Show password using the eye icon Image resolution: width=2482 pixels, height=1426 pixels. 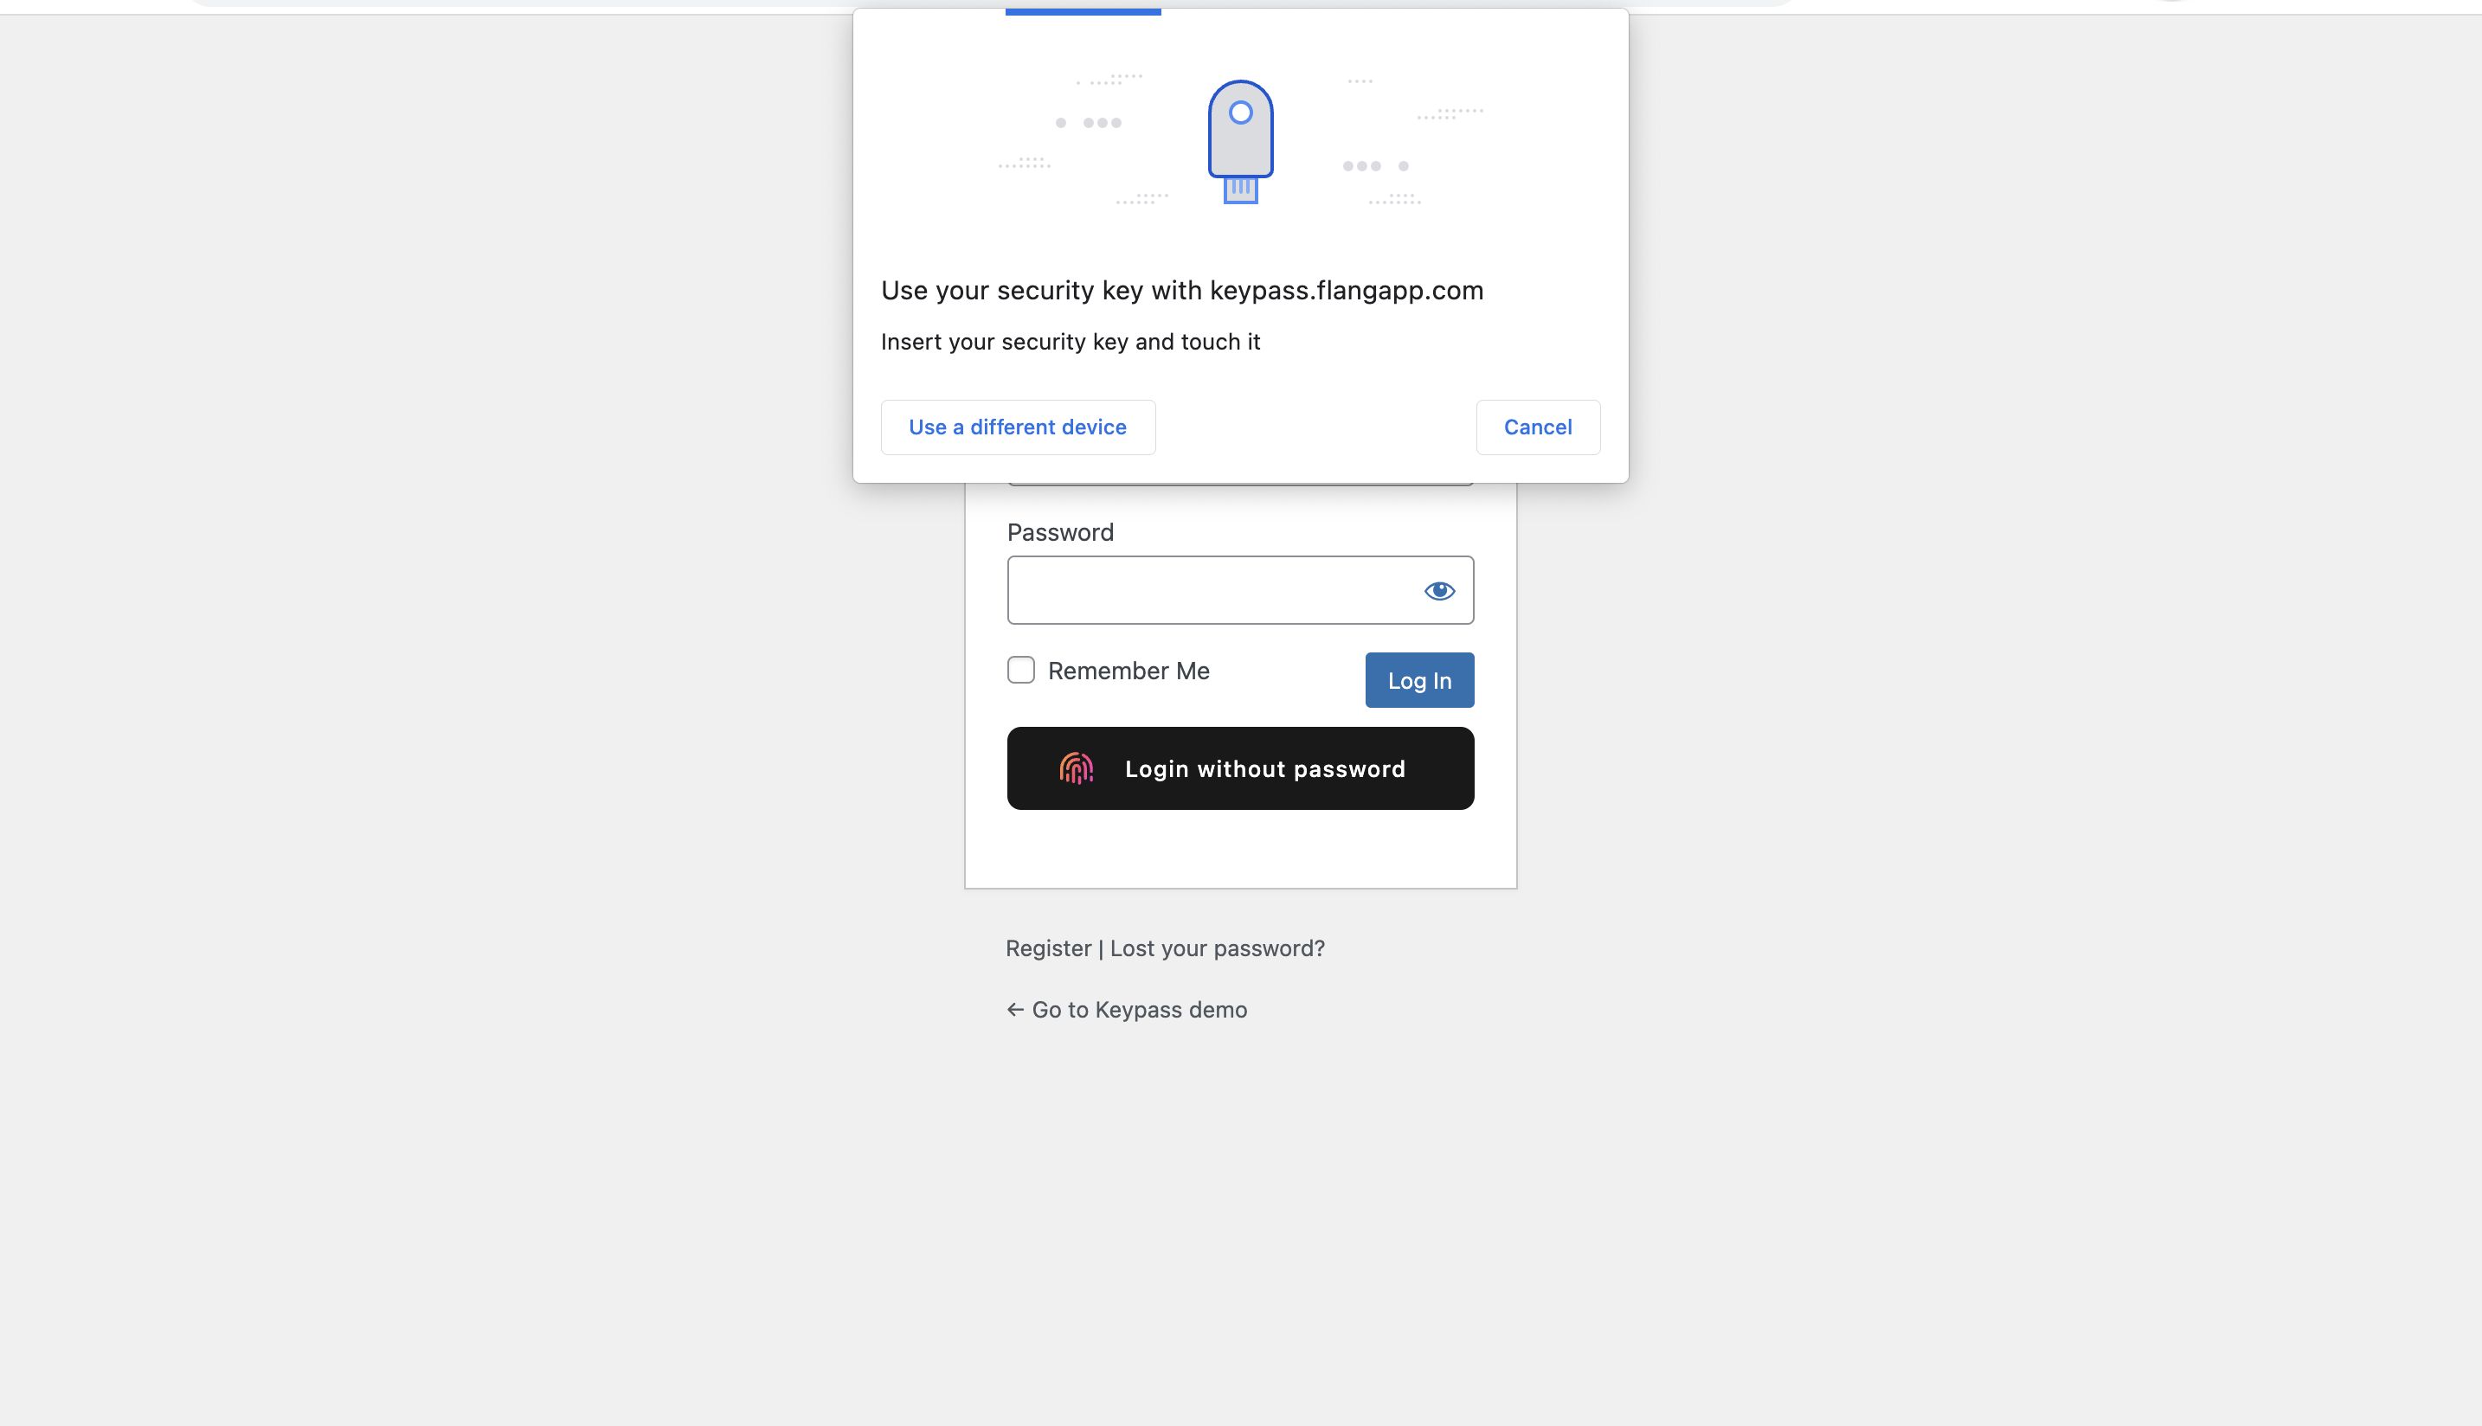pyautogui.click(x=1439, y=591)
